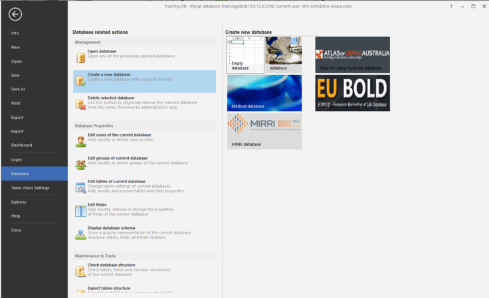This screenshot has height=298, width=489.
Task: Open Dashboard from the sidebar
Action: coord(21,145)
